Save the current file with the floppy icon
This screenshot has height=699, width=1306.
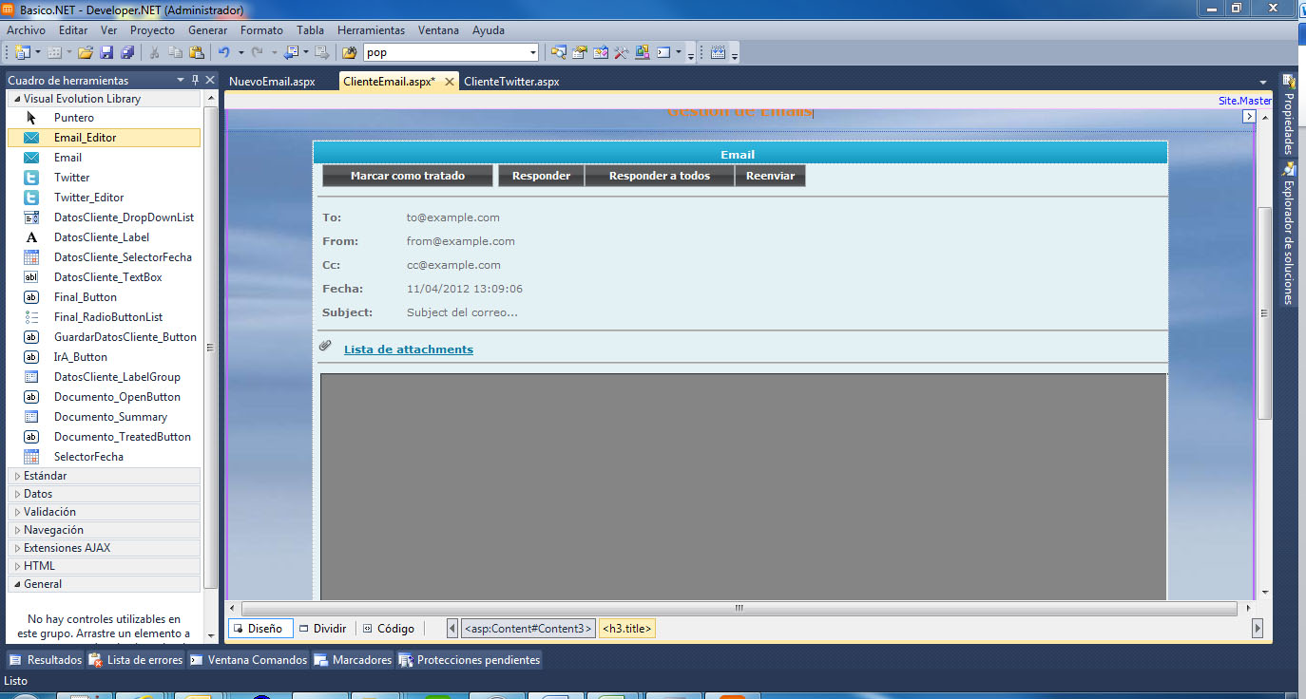coord(106,53)
